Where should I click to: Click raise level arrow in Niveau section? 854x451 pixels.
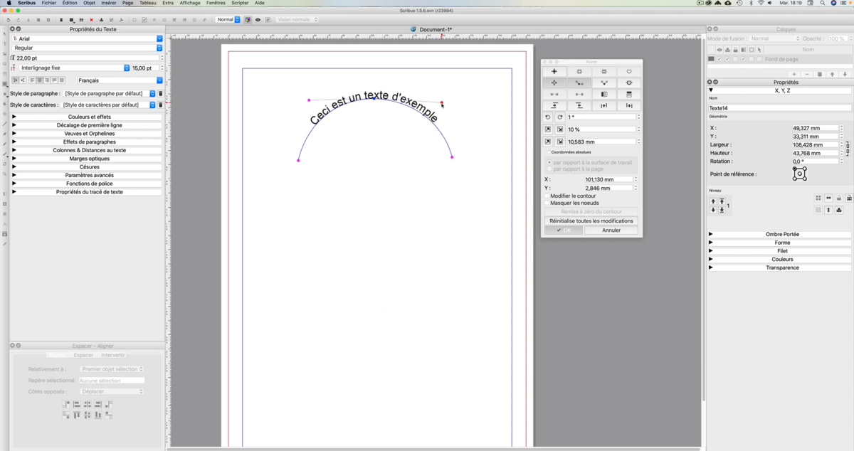coord(713,202)
